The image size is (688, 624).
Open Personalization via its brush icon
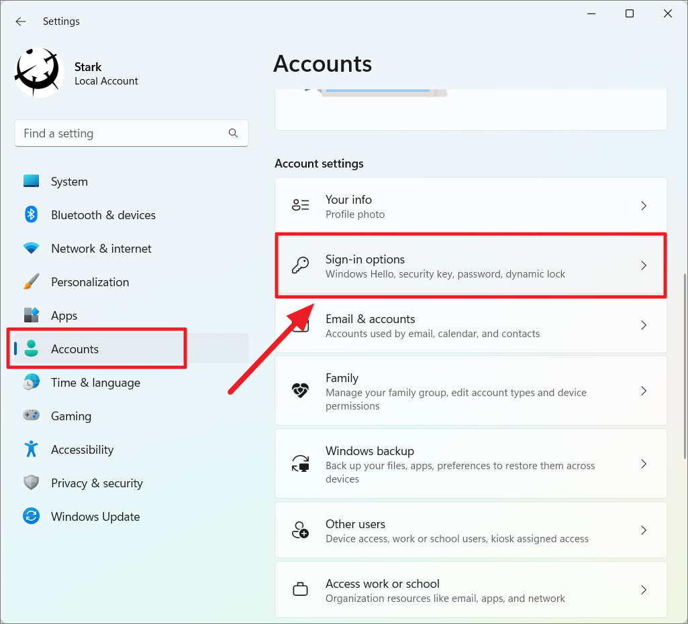pyautogui.click(x=31, y=282)
